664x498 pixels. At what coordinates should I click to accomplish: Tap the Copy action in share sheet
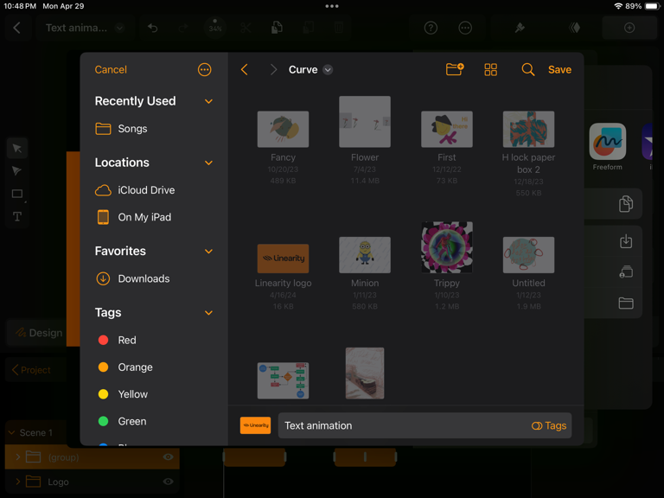[625, 204]
